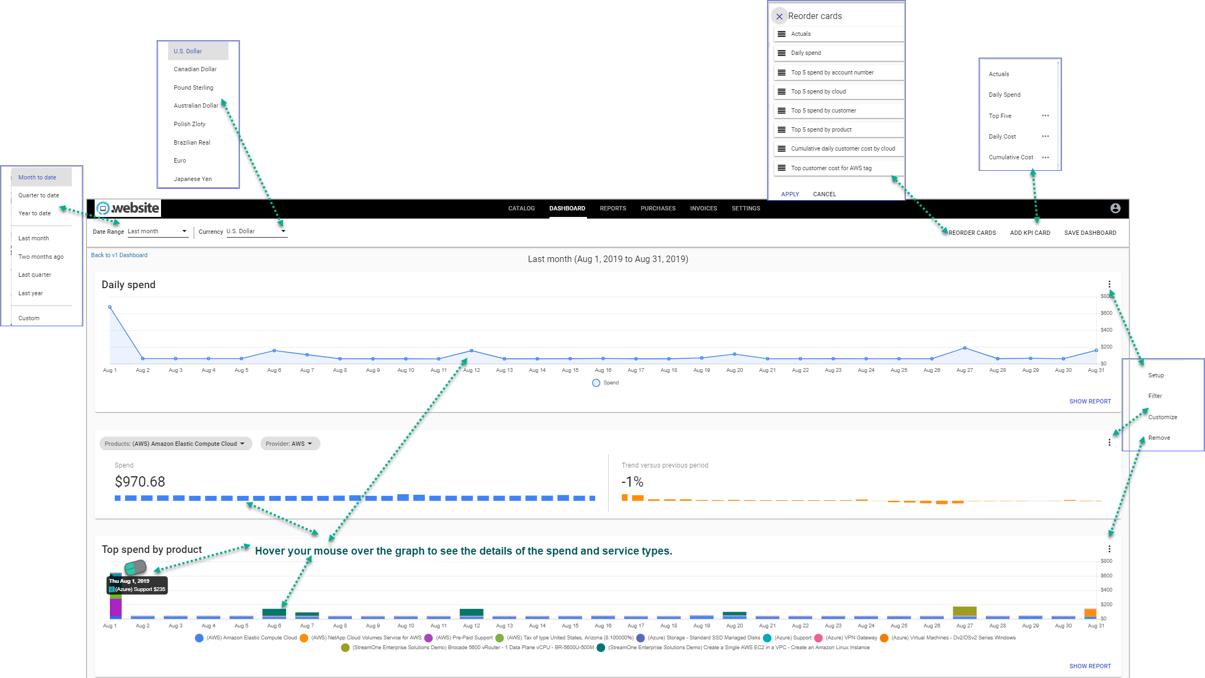
Task: Toggle the Spend legend marker in Daily spend
Action: coord(596,383)
